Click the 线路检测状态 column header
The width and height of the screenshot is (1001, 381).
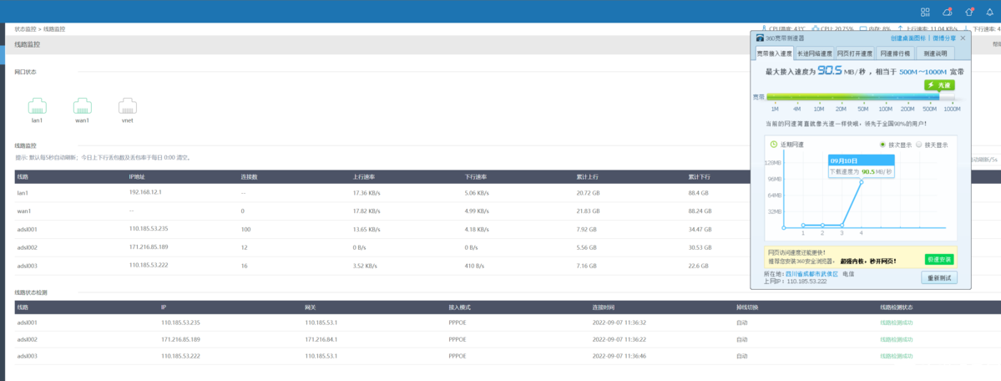pos(895,307)
